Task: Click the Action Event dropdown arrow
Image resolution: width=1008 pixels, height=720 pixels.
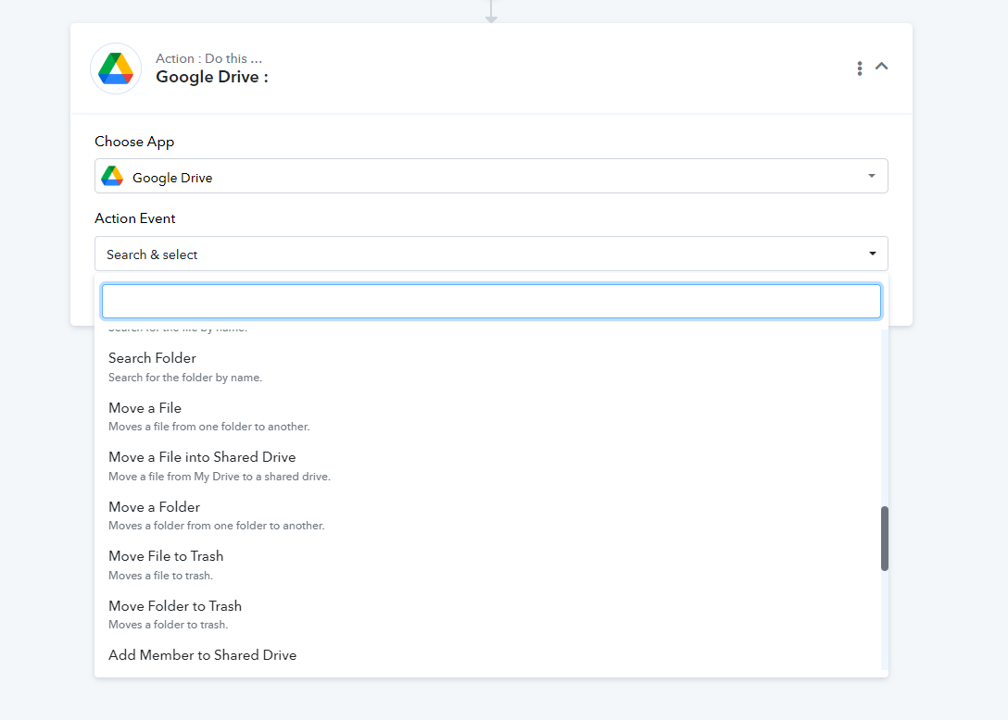Action: [x=873, y=254]
